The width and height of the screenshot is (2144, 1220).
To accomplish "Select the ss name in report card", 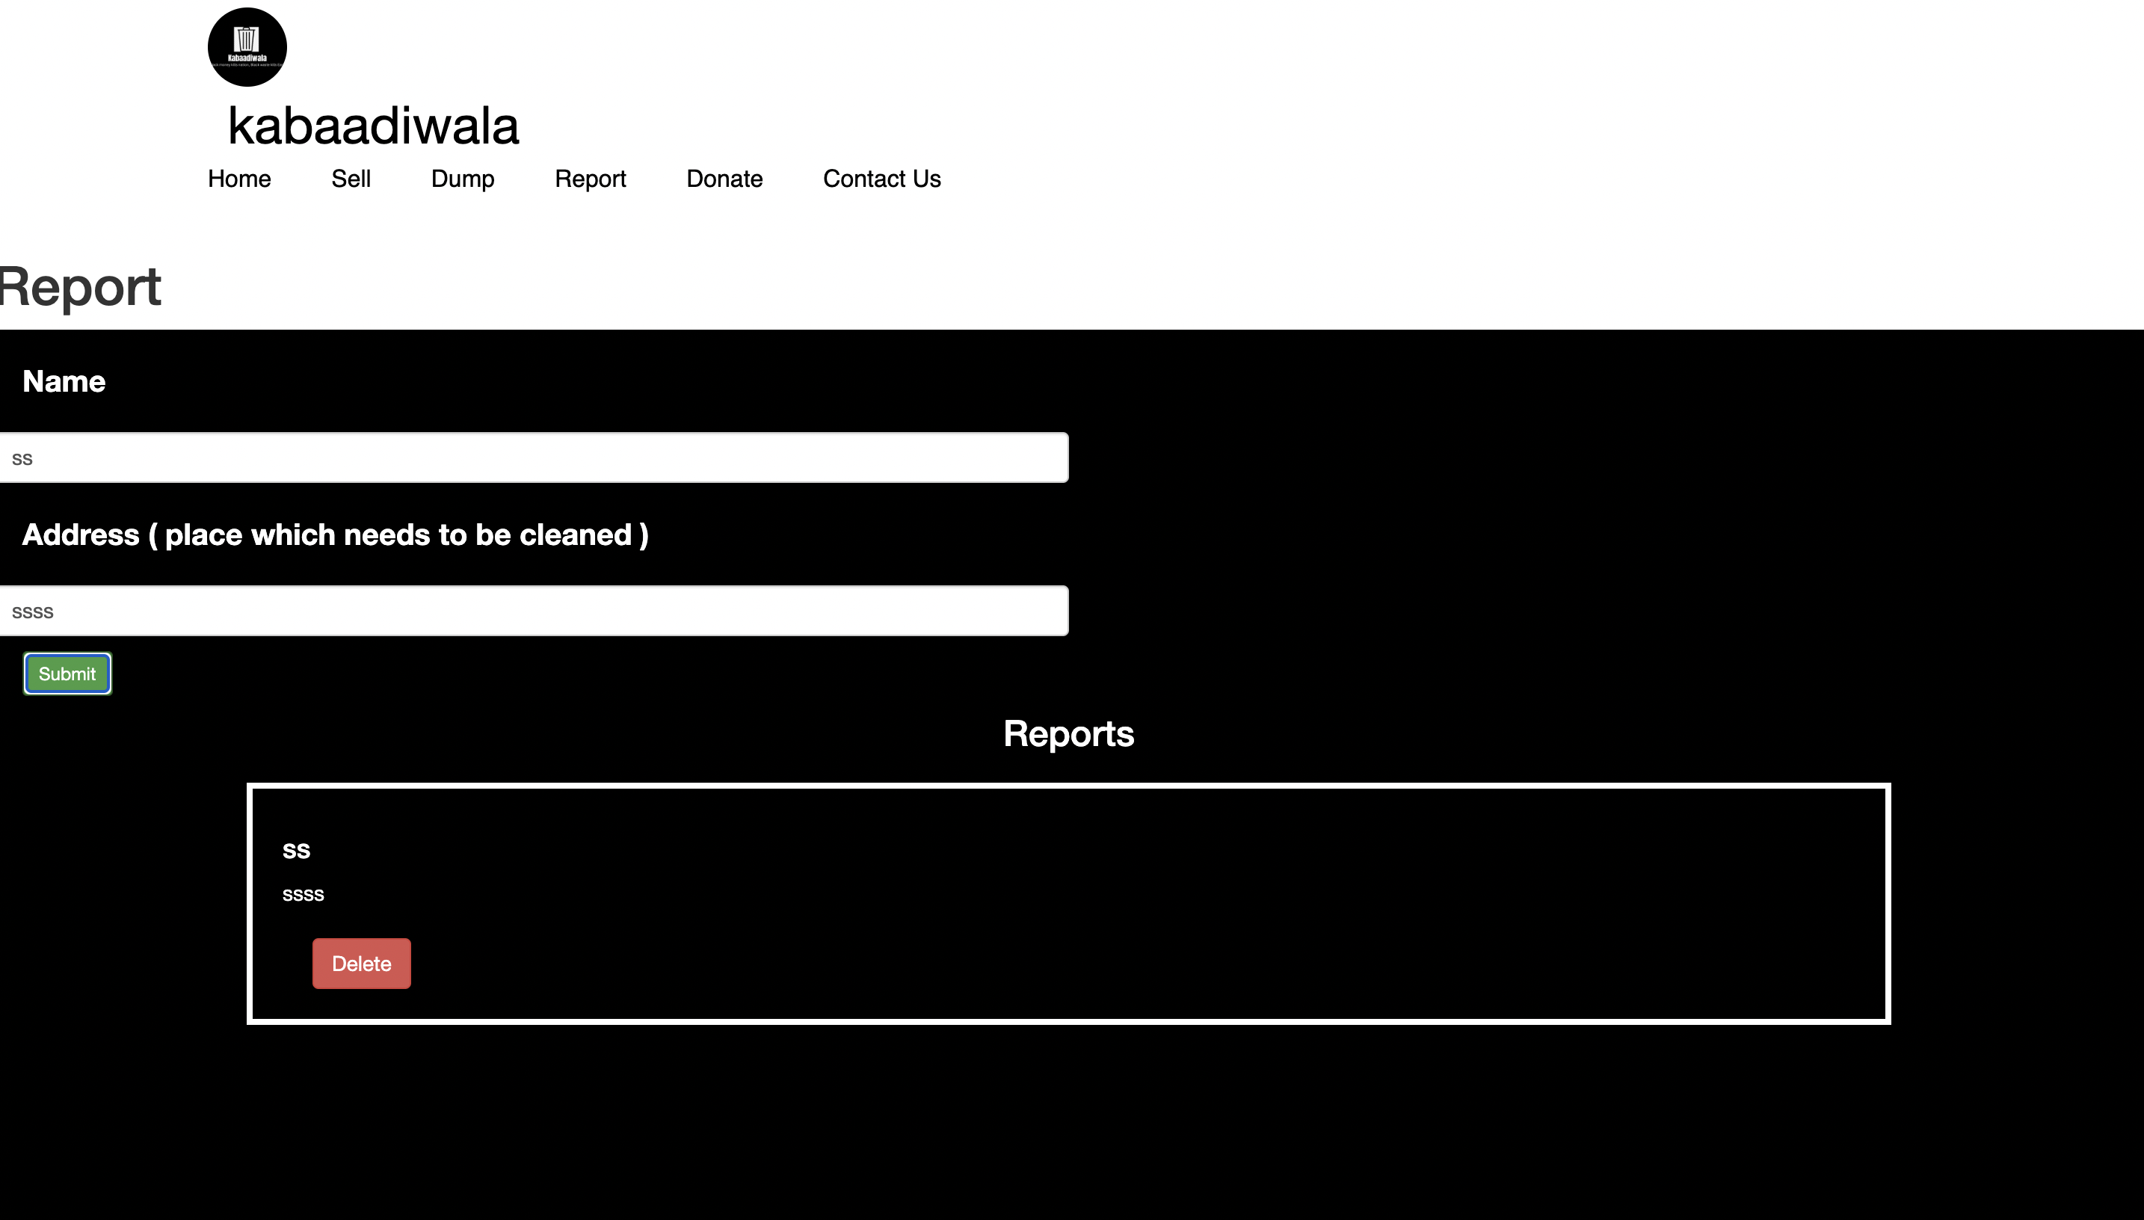I will pos(297,850).
